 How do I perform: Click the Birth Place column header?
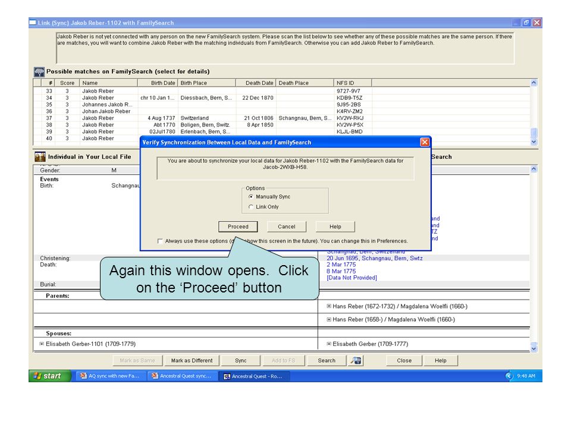[x=207, y=83]
